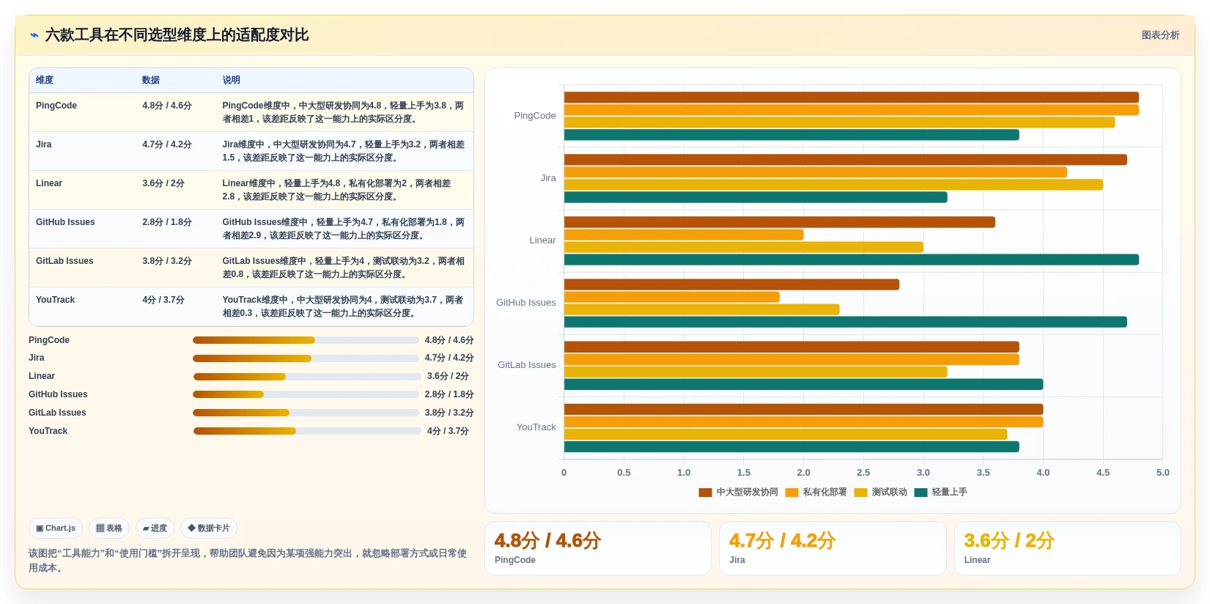
Task: Select the 数据卡片 chip
Action: tap(209, 528)
